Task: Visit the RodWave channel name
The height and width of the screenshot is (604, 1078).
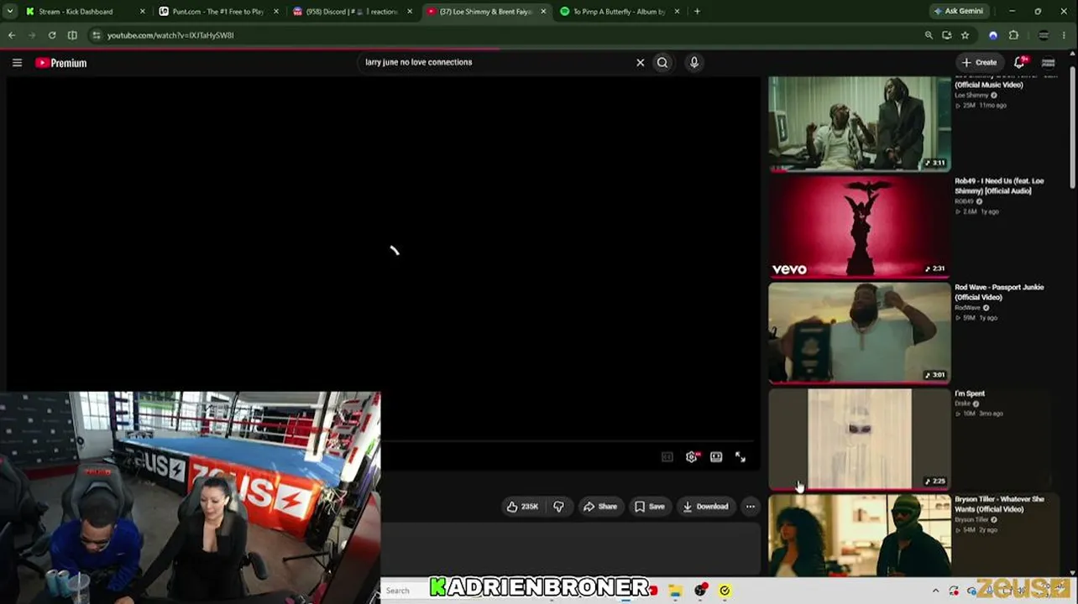Action: (x=967, y=308)
